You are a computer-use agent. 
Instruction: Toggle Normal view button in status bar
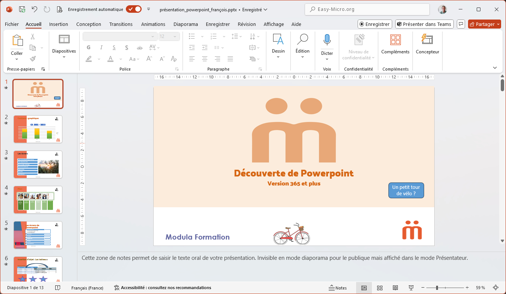(x=364, y=288)
